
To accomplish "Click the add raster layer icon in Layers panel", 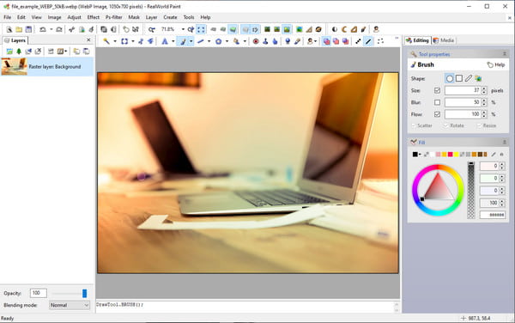I will coord(9,52).
